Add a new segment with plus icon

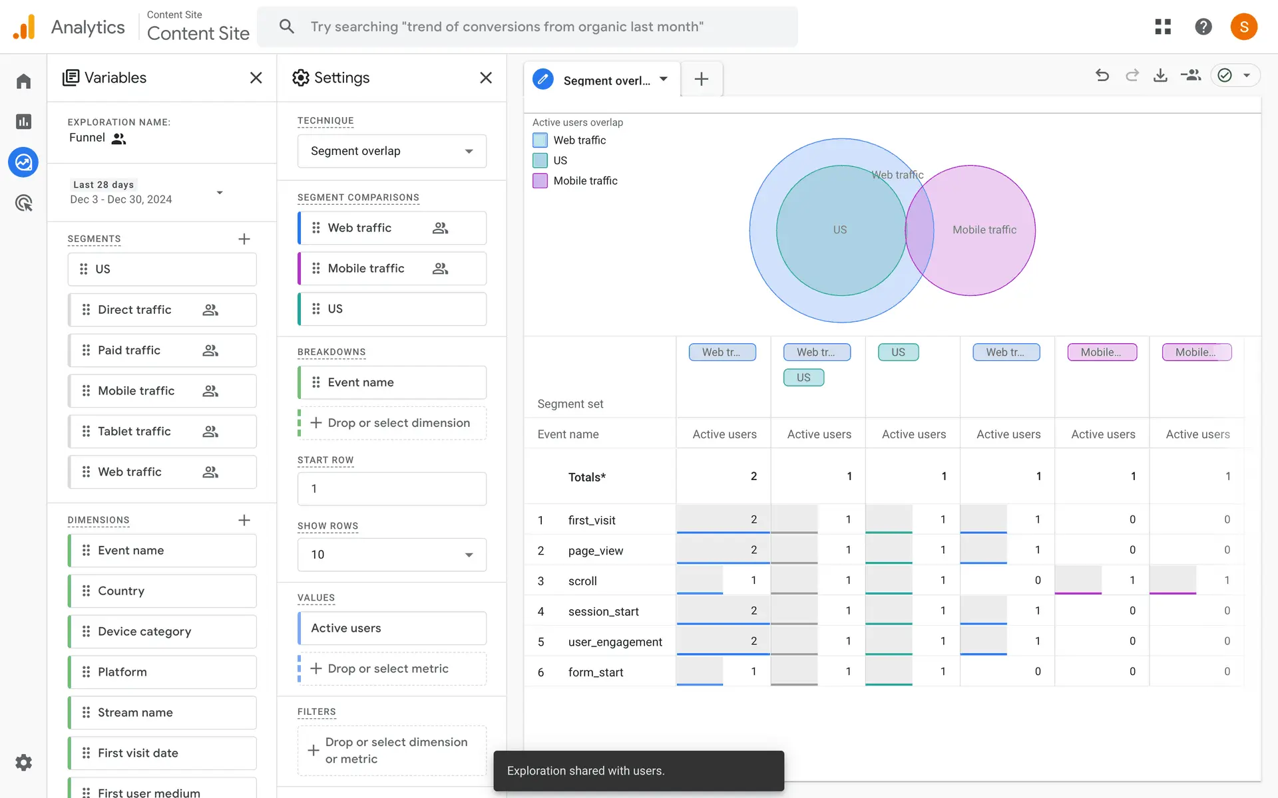[x=244, y=239]
